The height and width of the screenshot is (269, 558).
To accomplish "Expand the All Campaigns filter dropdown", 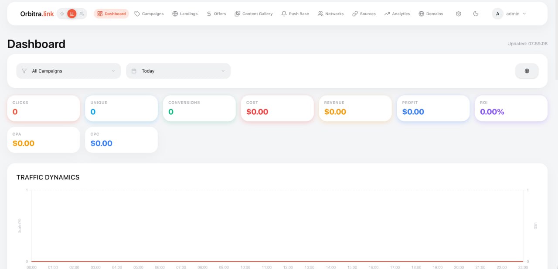I will pos(68,71).
